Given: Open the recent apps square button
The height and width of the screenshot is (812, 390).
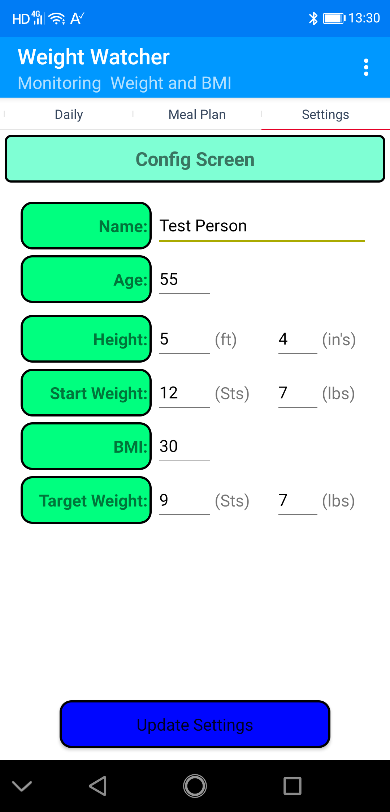Looking at the screenshot, I should pos(292,786).
